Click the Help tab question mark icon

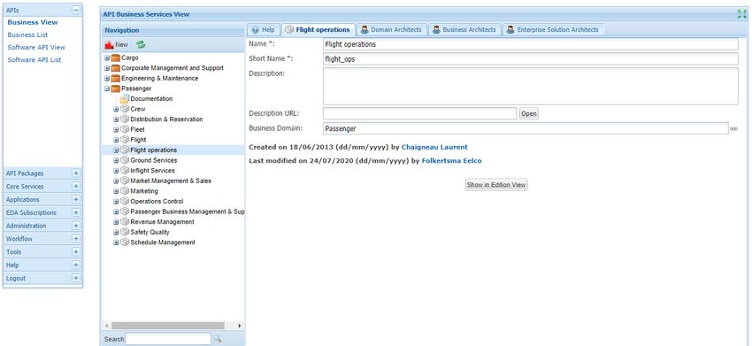255,30
